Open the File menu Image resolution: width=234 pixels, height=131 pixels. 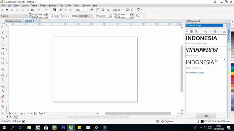click(3, 5)
